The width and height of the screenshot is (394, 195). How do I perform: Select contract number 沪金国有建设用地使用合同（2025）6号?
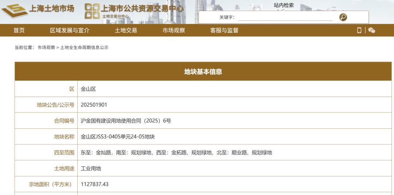click(125, 121)
